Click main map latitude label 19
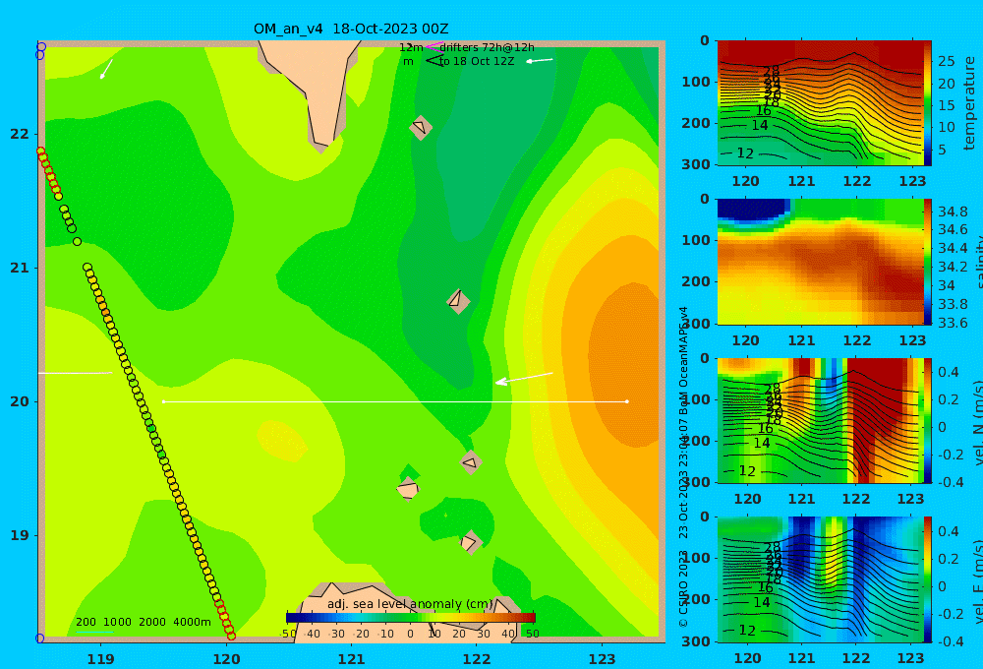Image resolution: width=983 pixels, height=669 pixels. pyautogui.click(x=20, y=535)
